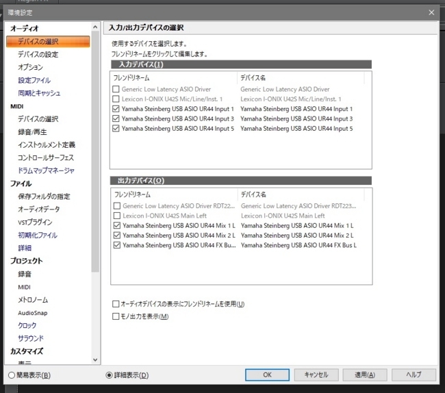Open the 録音/再生 page
This screenshot has width=445, height=393.
coord(32,132)
